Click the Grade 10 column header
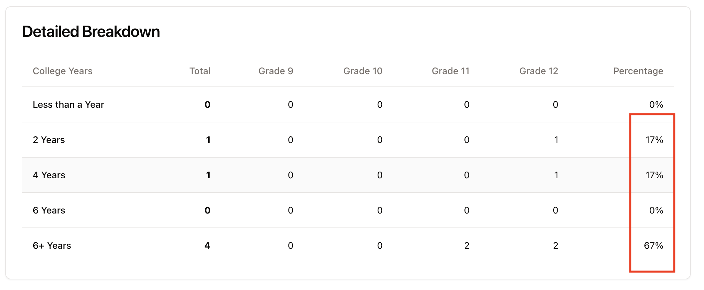Image resolution: width=704 pixels, height=290 pixels. (363, 71)
